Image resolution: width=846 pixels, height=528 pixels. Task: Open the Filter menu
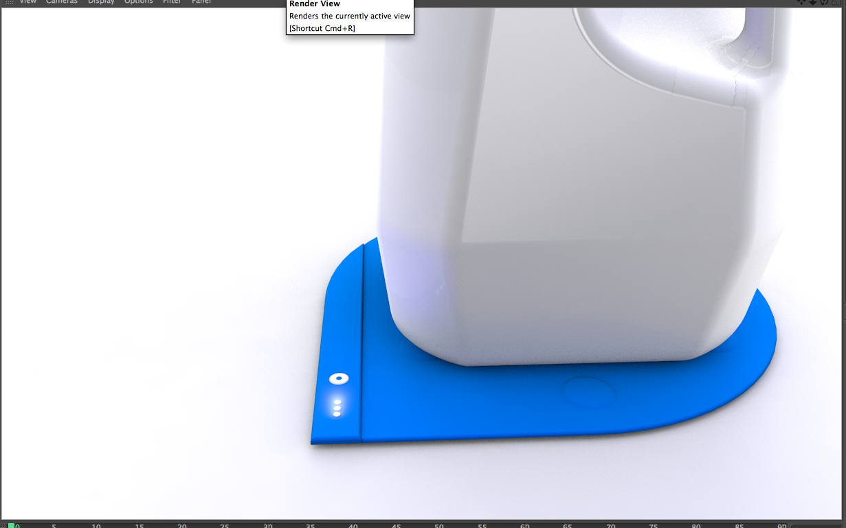172,2
